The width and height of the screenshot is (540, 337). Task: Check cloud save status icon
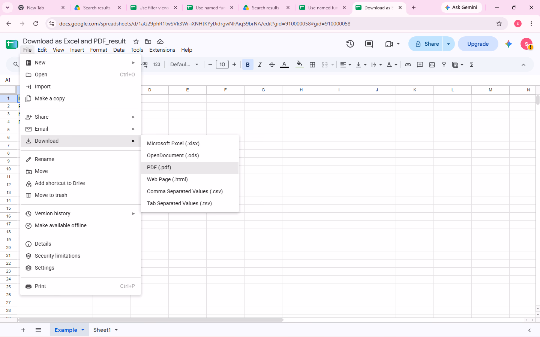(x=160, y=42)
